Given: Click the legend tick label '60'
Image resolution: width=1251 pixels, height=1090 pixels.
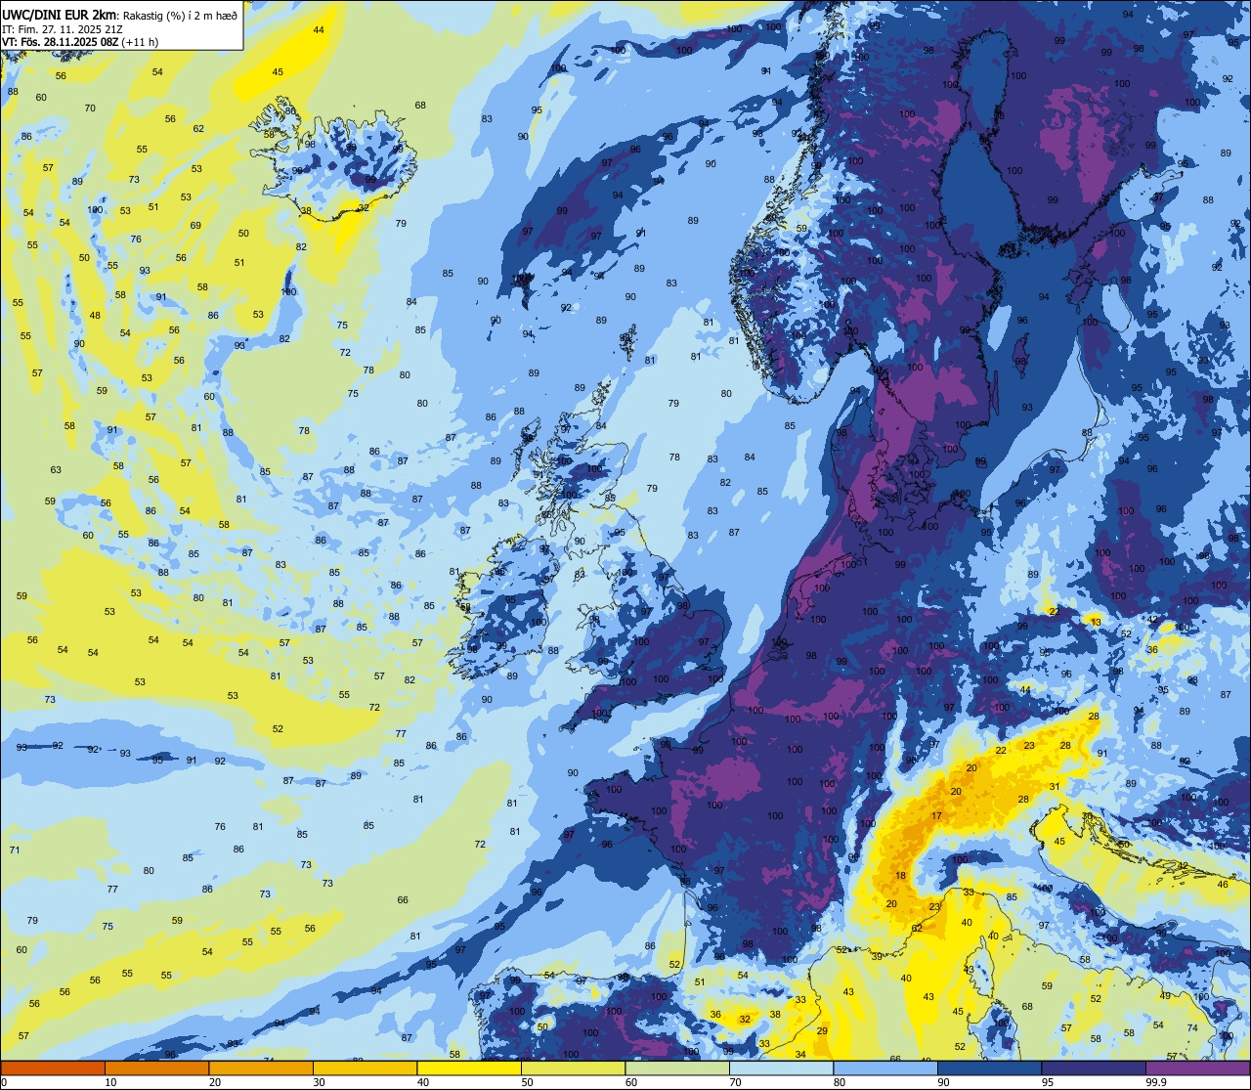Looking at the screenshot, I should tap(632, 1082).
